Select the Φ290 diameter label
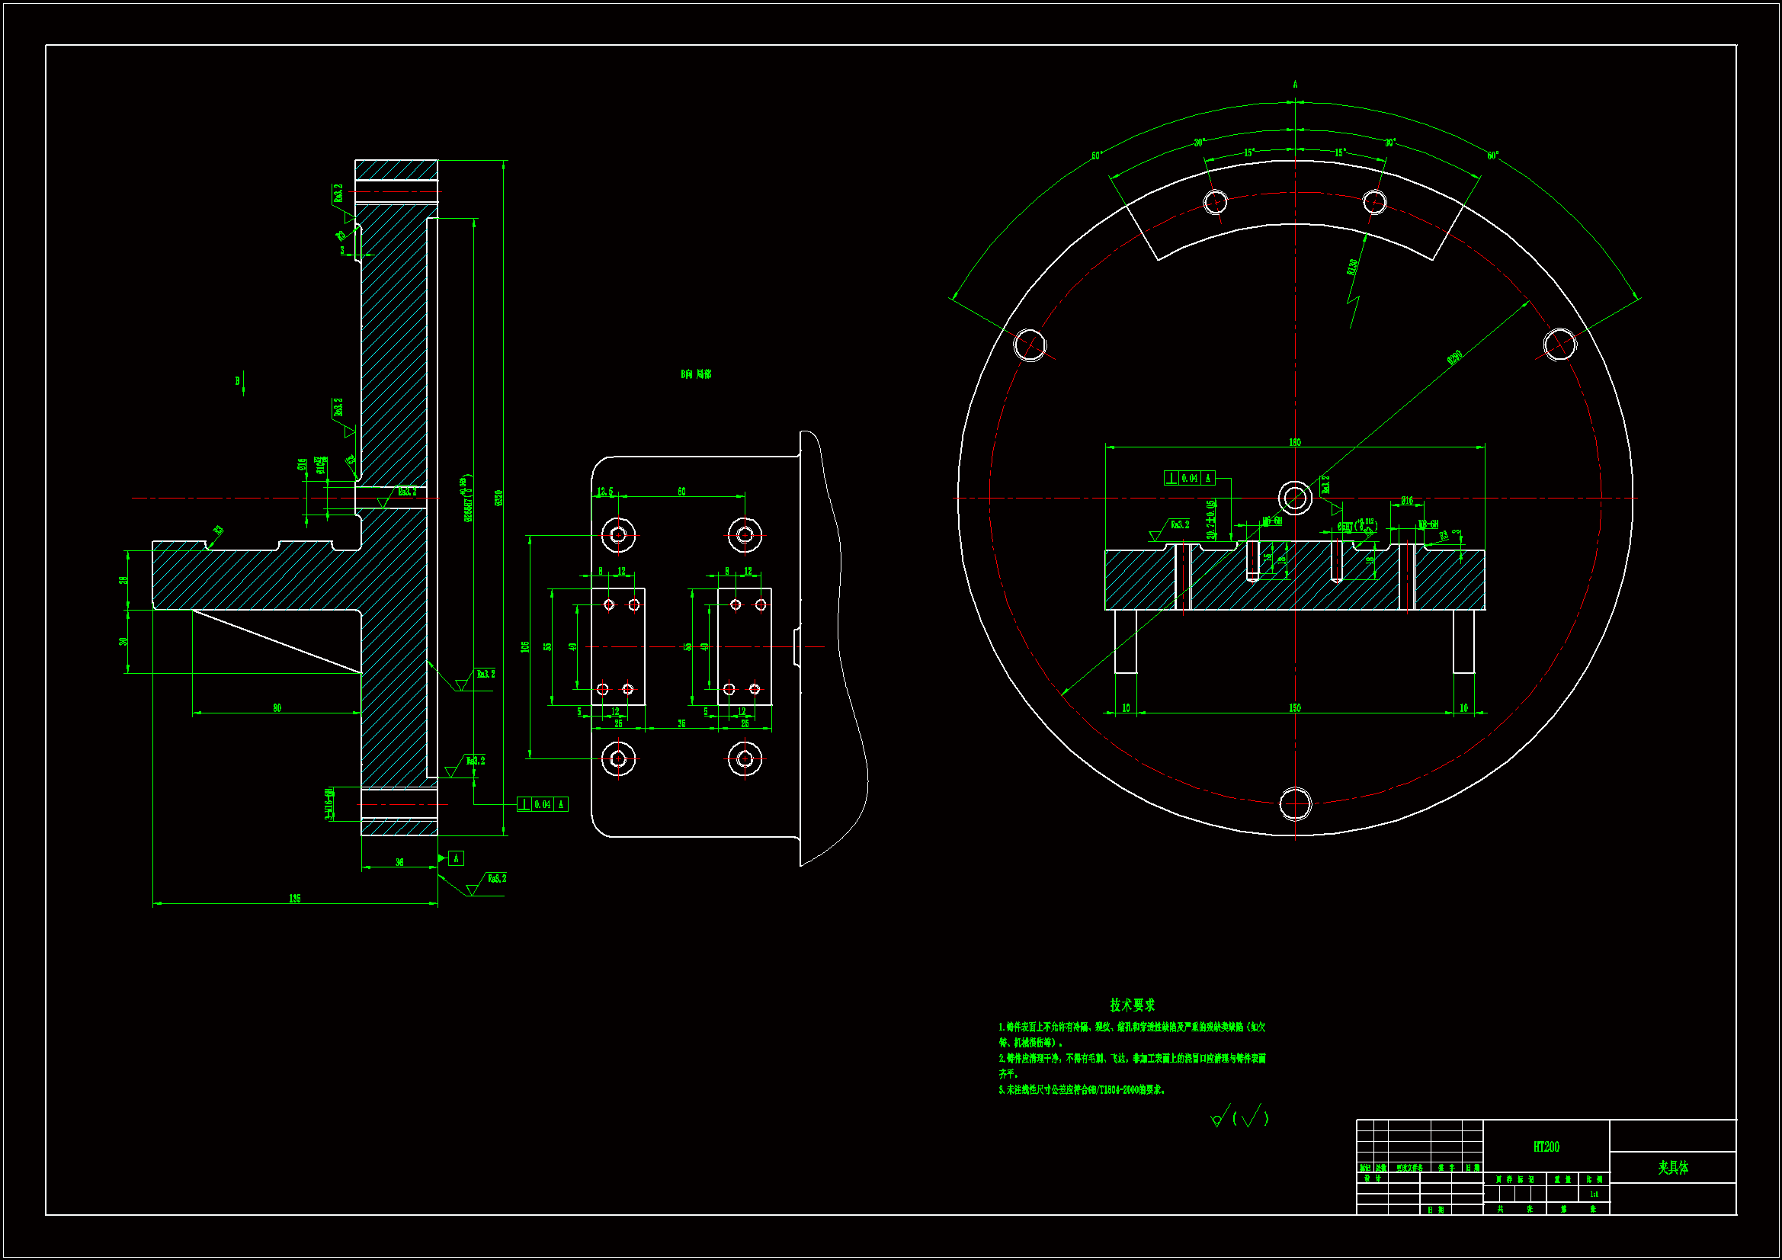 tap(1454, 357)
